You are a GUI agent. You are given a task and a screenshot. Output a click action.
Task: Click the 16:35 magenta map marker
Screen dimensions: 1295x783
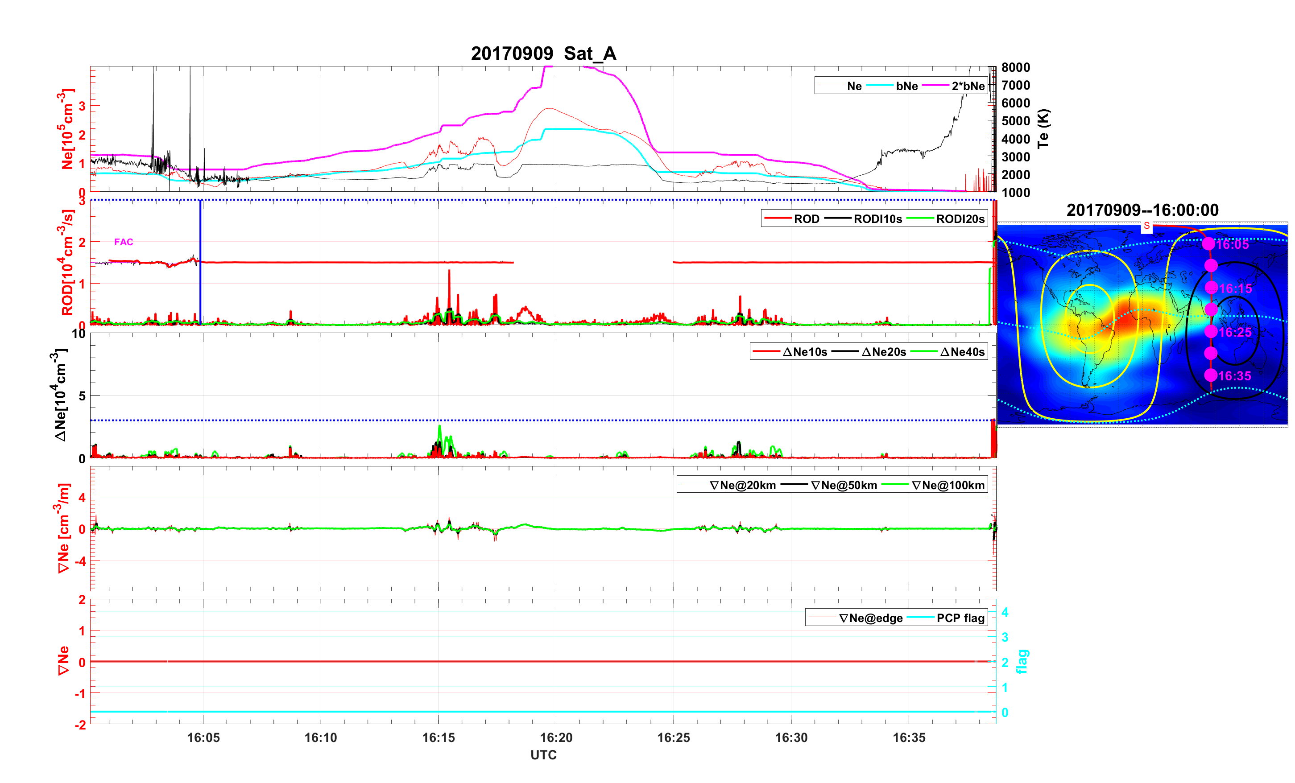point(1210,375)
